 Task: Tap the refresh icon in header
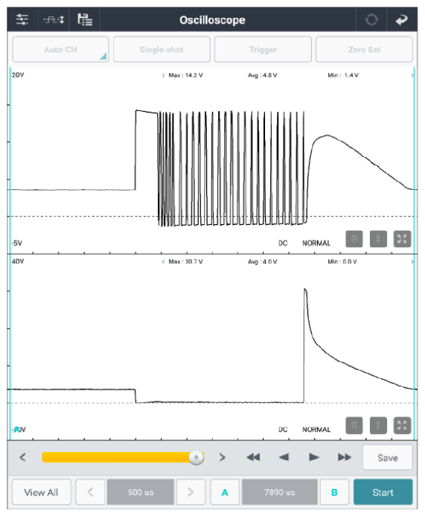coord(371,20)
